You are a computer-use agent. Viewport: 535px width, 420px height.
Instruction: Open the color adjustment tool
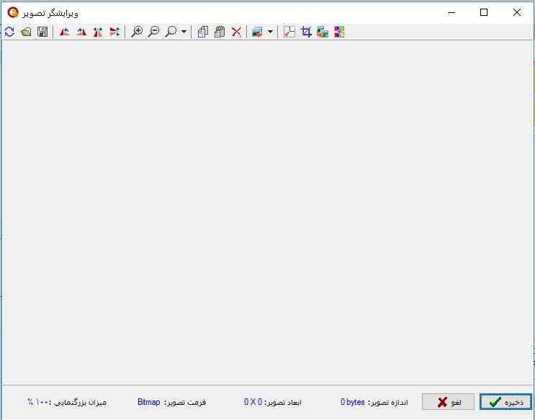click(339, 32)
